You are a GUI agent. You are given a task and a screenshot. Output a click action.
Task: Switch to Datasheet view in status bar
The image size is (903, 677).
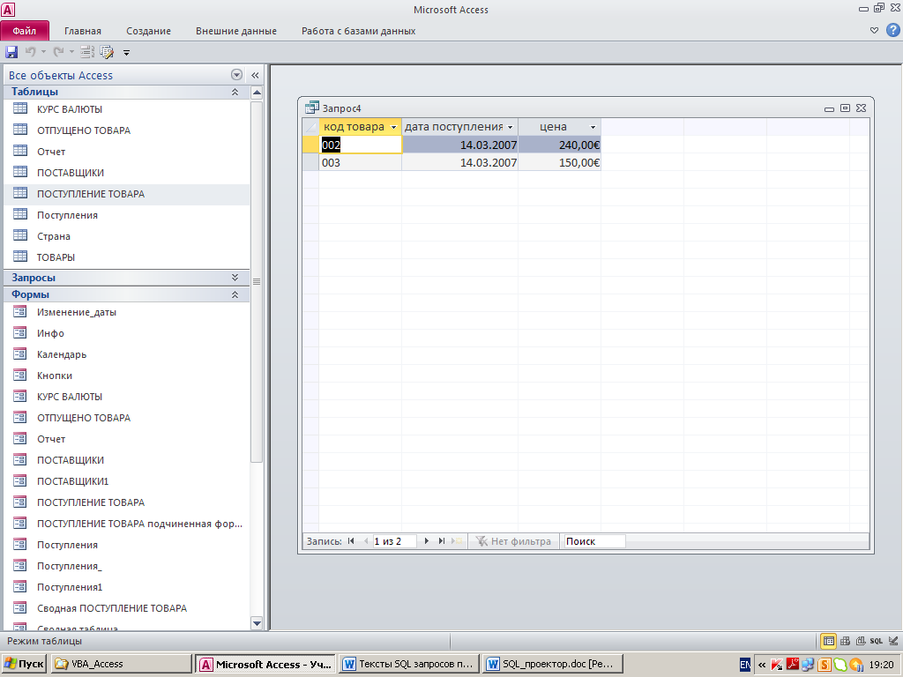[x=828, y=641]
